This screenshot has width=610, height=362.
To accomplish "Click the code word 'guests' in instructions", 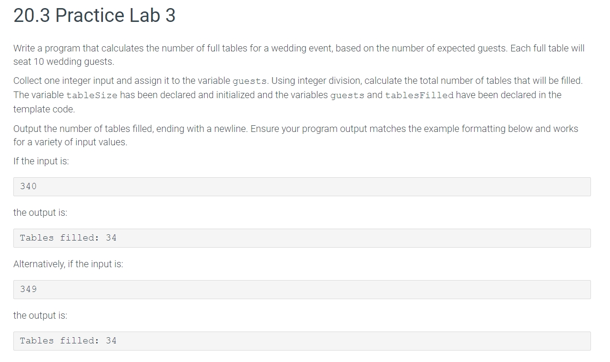I will coord(250,81).
